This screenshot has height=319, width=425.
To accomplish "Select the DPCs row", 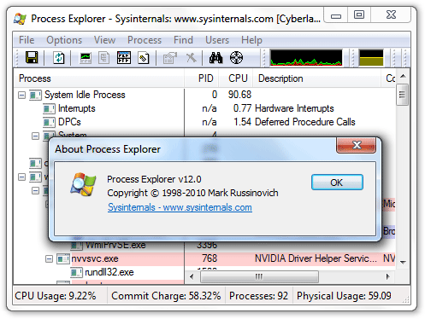I will pos(204,122).
